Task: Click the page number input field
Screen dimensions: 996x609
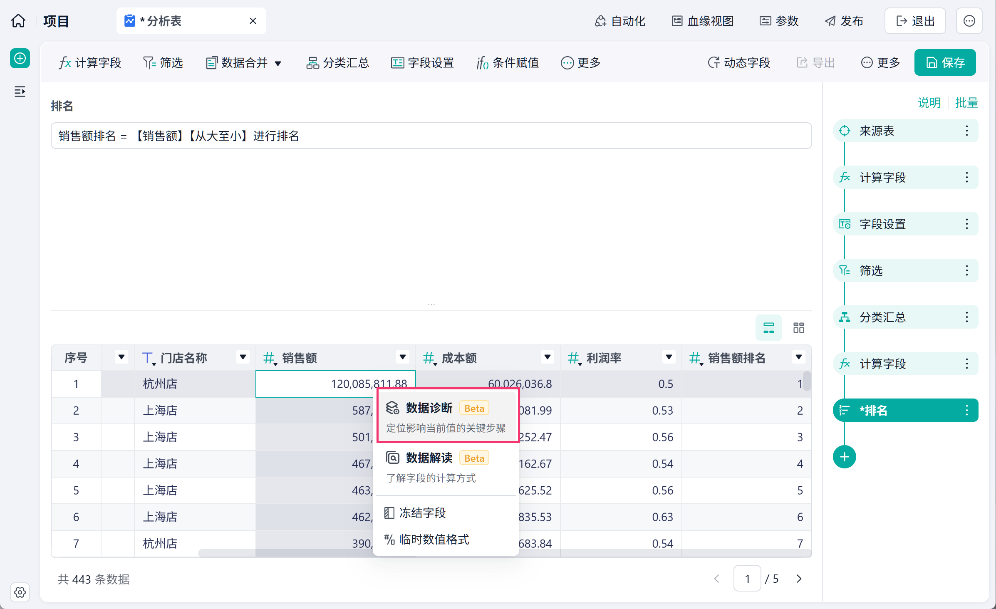Action: pyautogui.click(x=747, y=579)
